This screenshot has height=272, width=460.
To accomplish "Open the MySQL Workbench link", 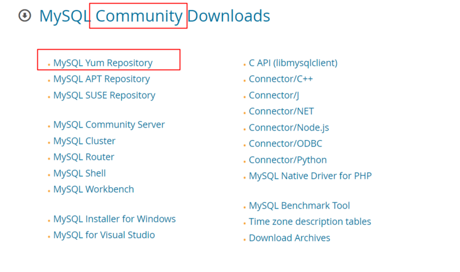I will (94, 189).
